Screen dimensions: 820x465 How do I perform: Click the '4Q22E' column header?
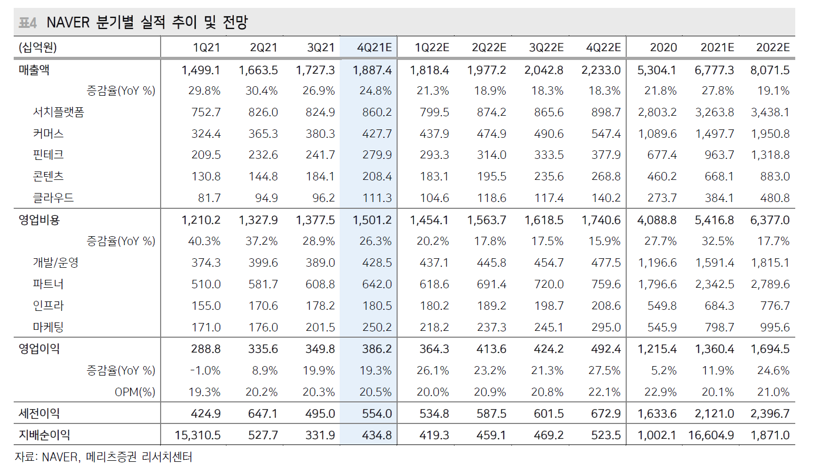[604, 47]
